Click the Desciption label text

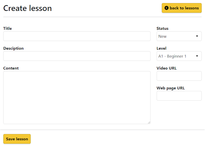click(x=13, y=48)
